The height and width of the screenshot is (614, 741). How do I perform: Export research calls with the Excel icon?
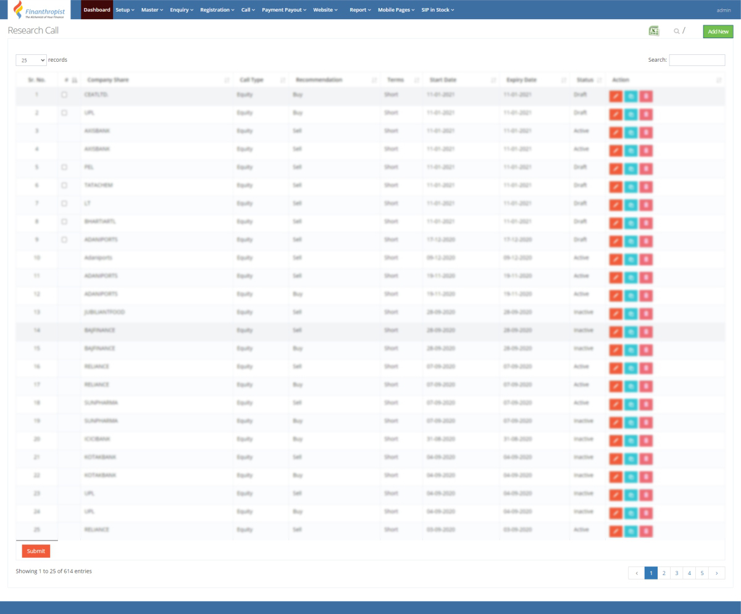click(x=654, y=31)
